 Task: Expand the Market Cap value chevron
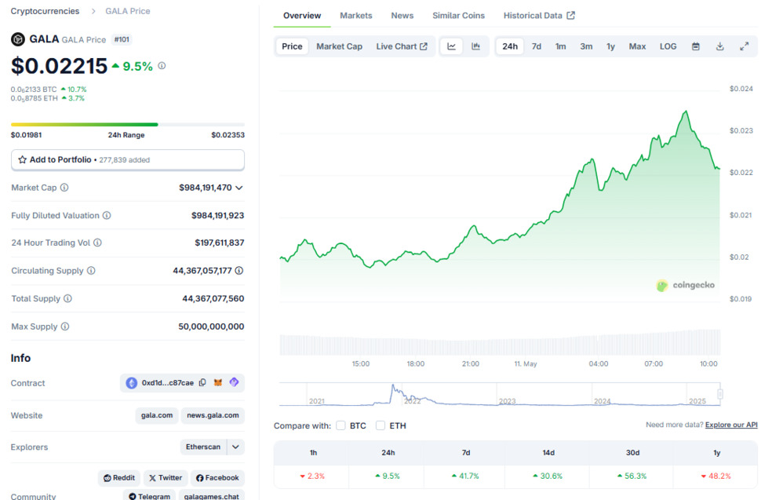(239, 188)
